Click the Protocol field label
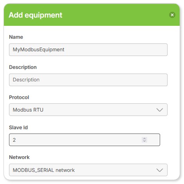The height and width of the screenshot is (184, 184). coord(19,97)
